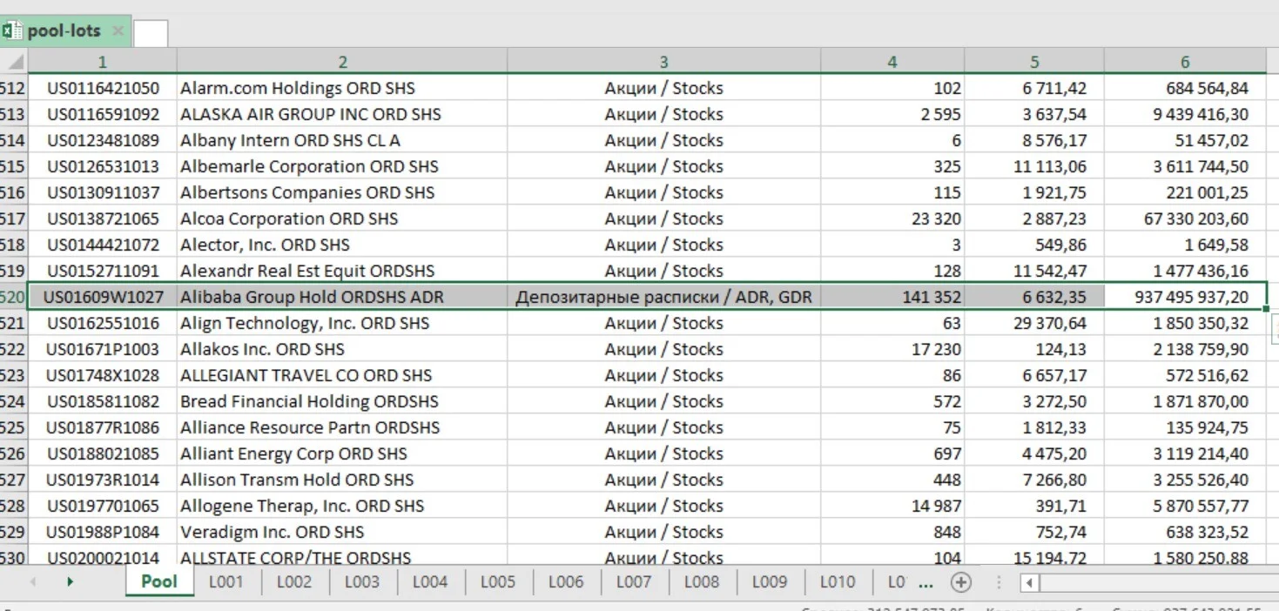Click cell Allison Transm Hold ORD SHS

(x=342, y=480)
